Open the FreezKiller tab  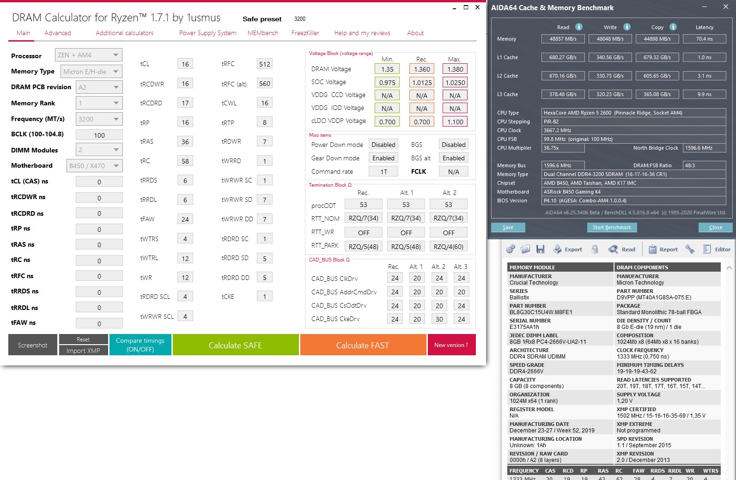tap(305, 33)
